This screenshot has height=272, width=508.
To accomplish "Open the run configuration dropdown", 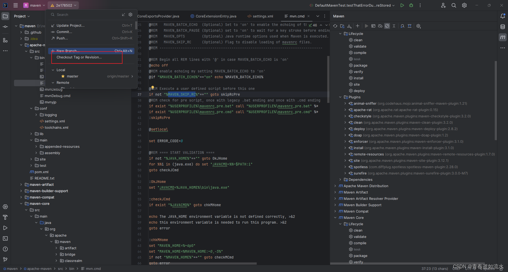I will [x=352, y=5].
